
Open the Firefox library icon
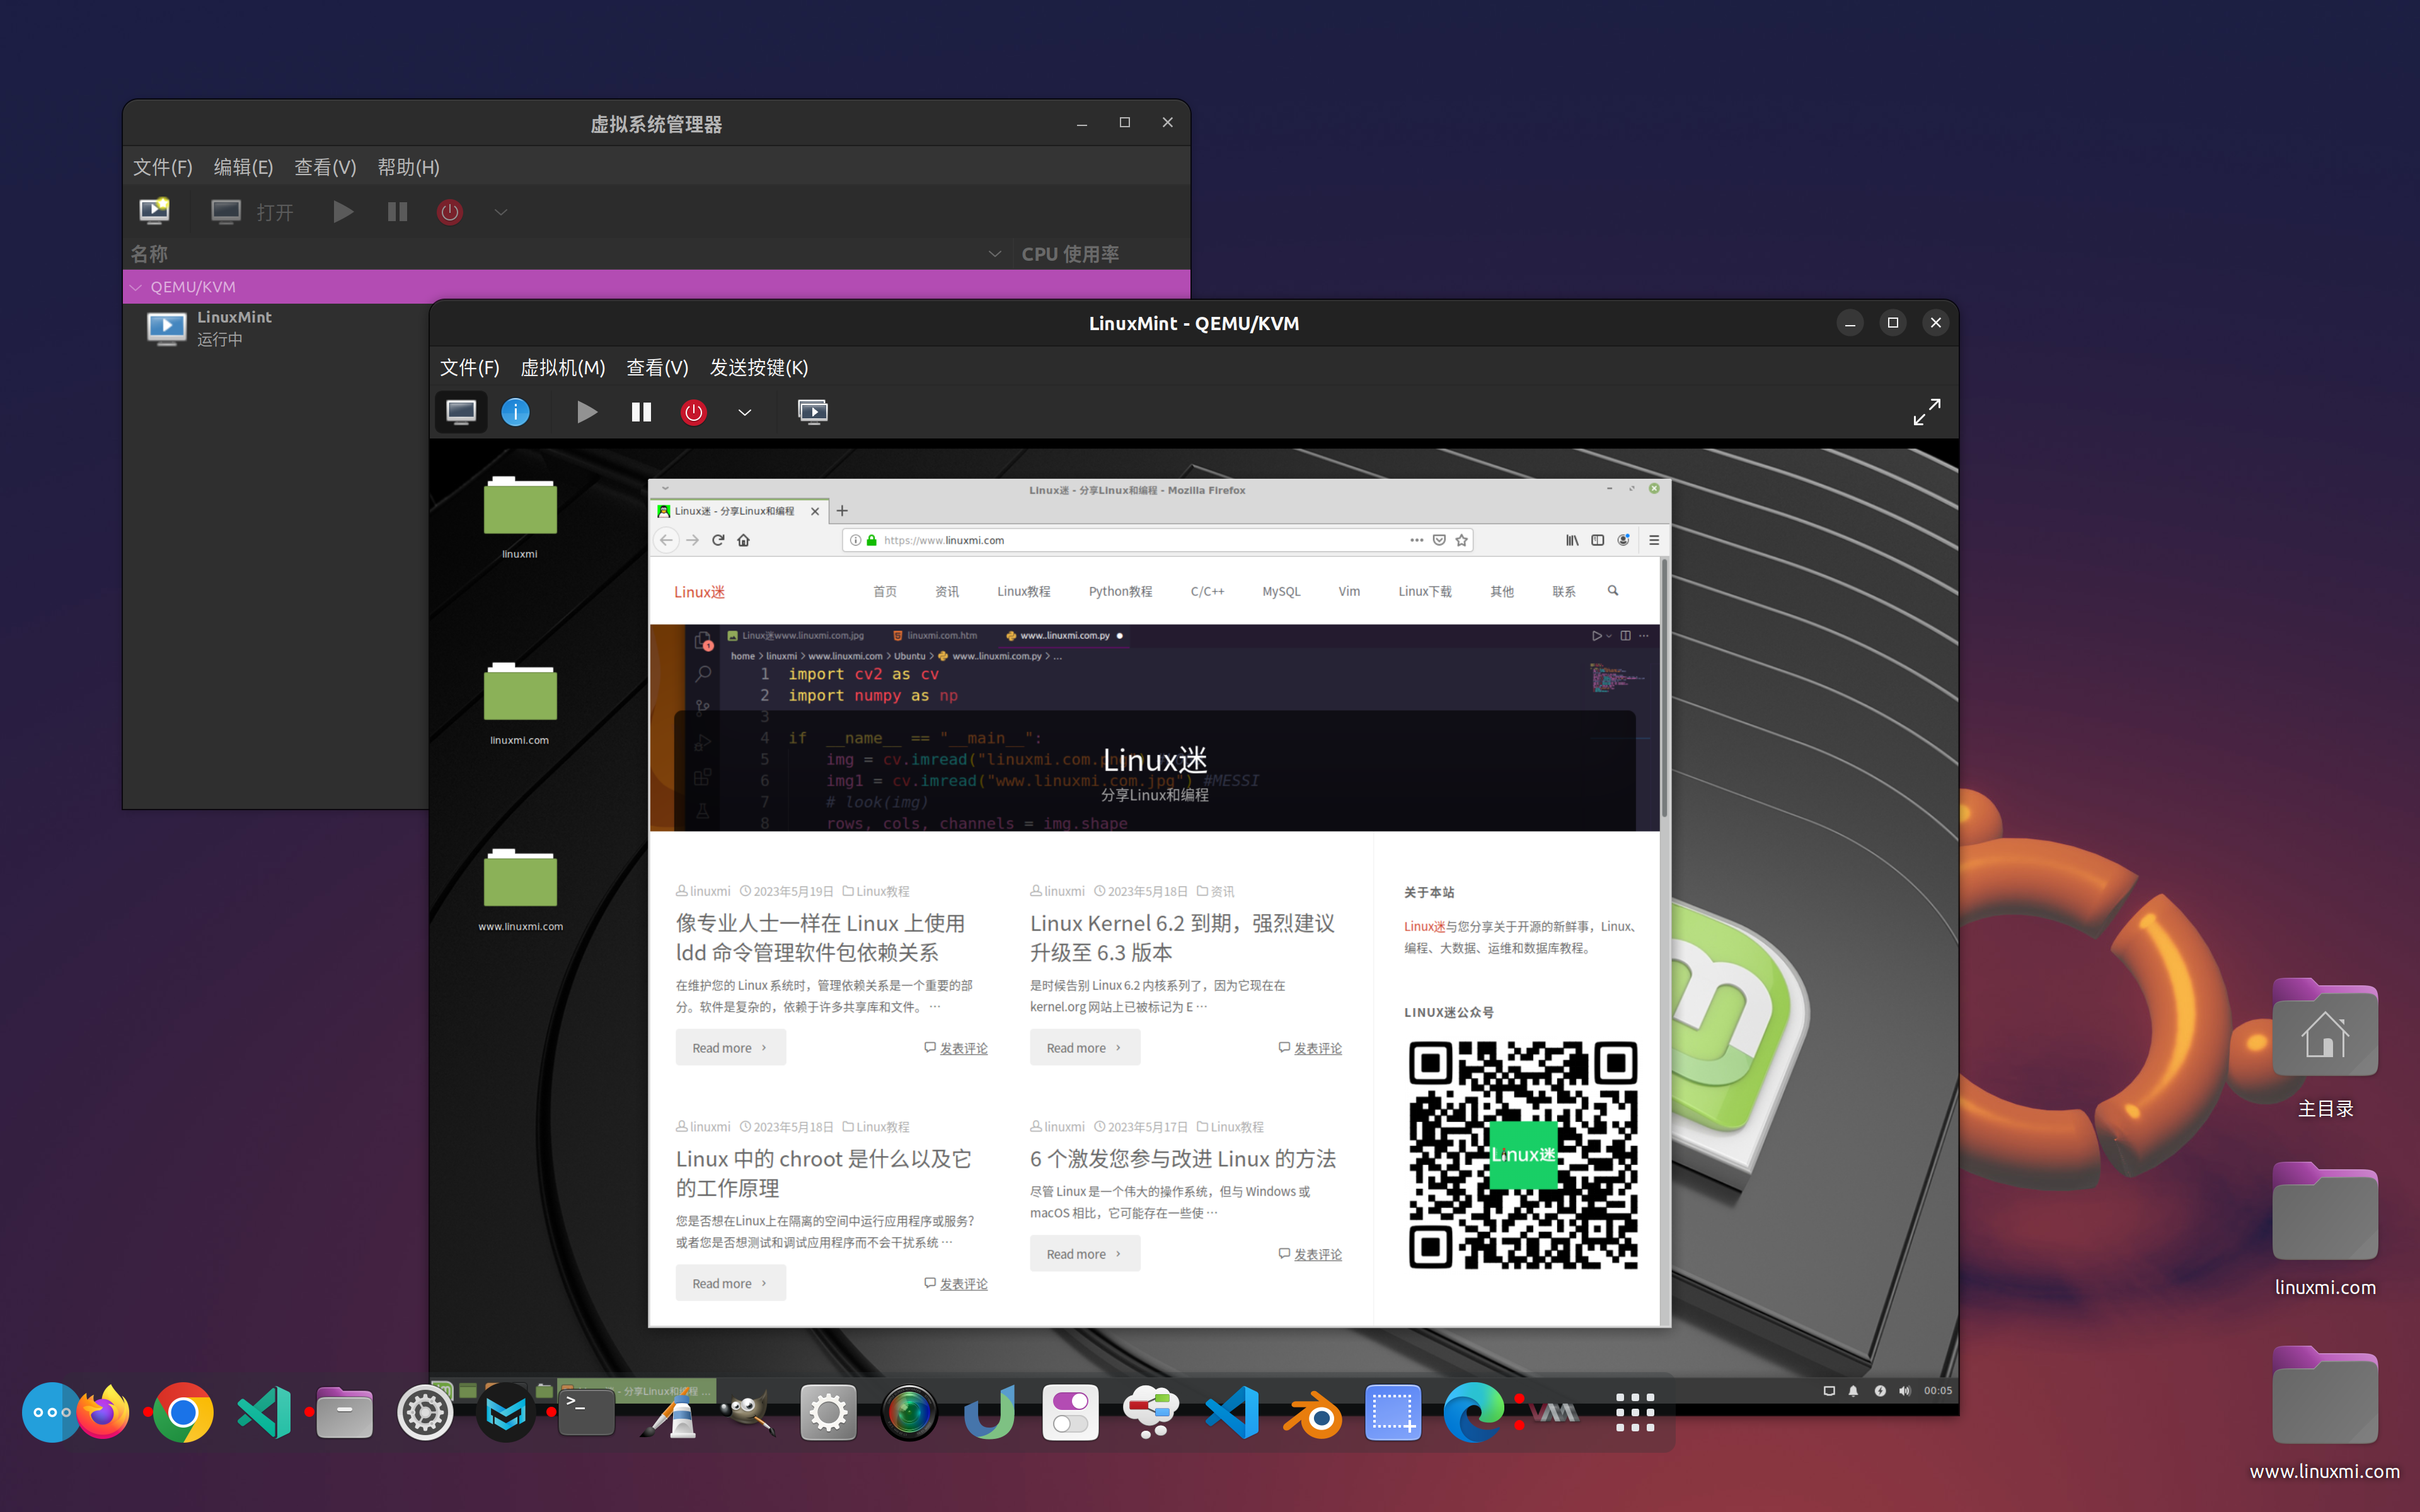(1572, 540)
